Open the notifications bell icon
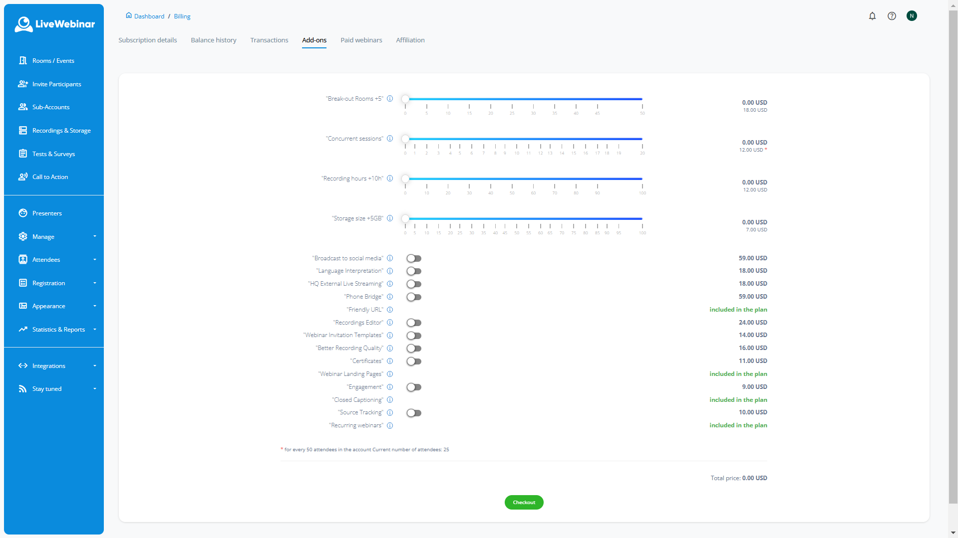958x538 pixels. click(872, 16)
